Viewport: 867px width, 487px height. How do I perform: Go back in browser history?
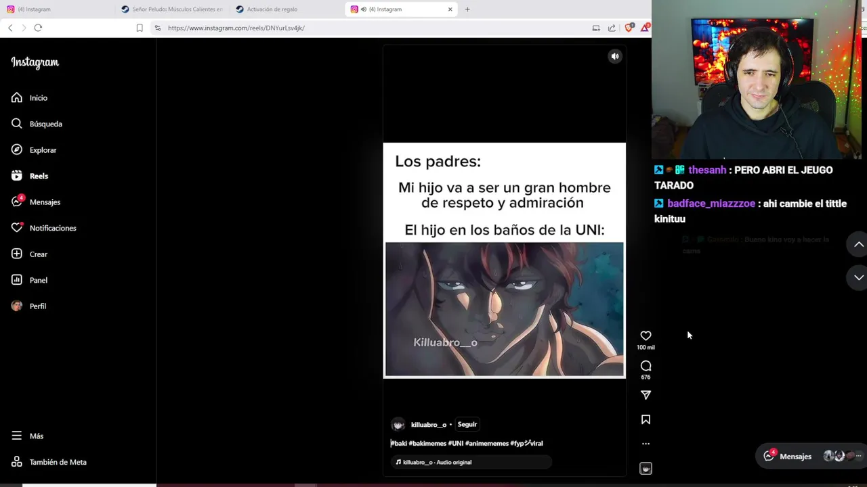point(10,28)
